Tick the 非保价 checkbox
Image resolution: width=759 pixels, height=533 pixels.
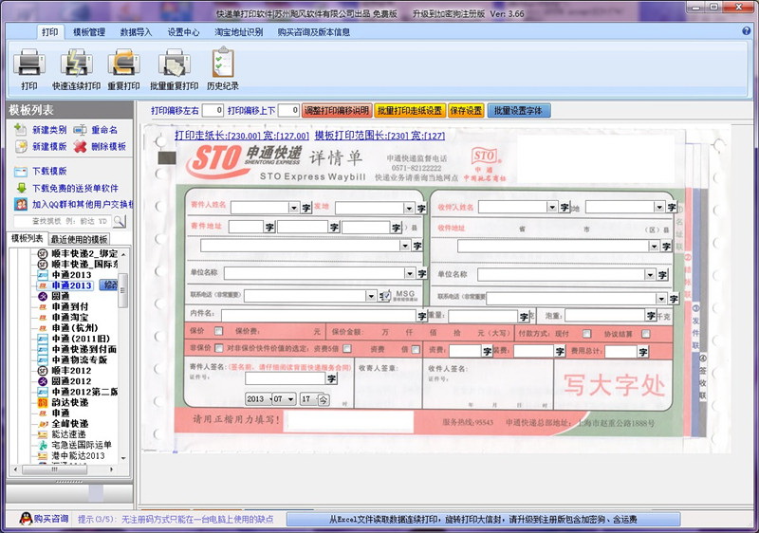pyautogui.click(x=219, y=348)
